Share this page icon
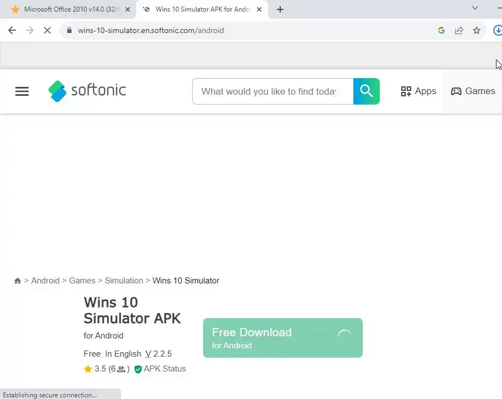The width and height of the screenshot is (502, 399). coord(459,30)
